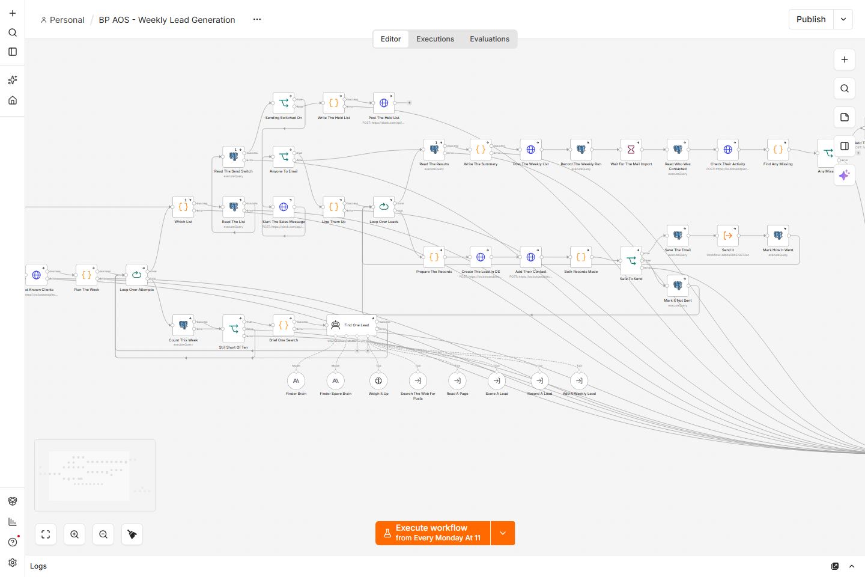The height and width of the screenshot is (577, 865).
Task: Select the Loop Over Attempts node
Action: (x=136, y=275)
